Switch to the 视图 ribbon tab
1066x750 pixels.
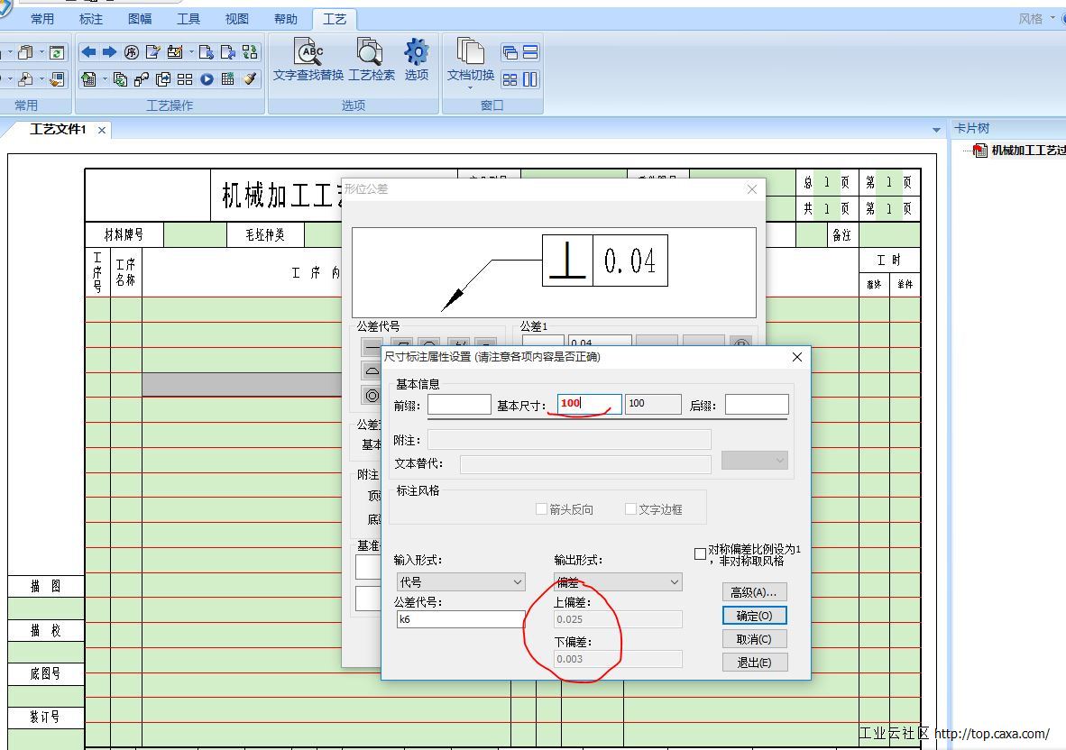236,19
